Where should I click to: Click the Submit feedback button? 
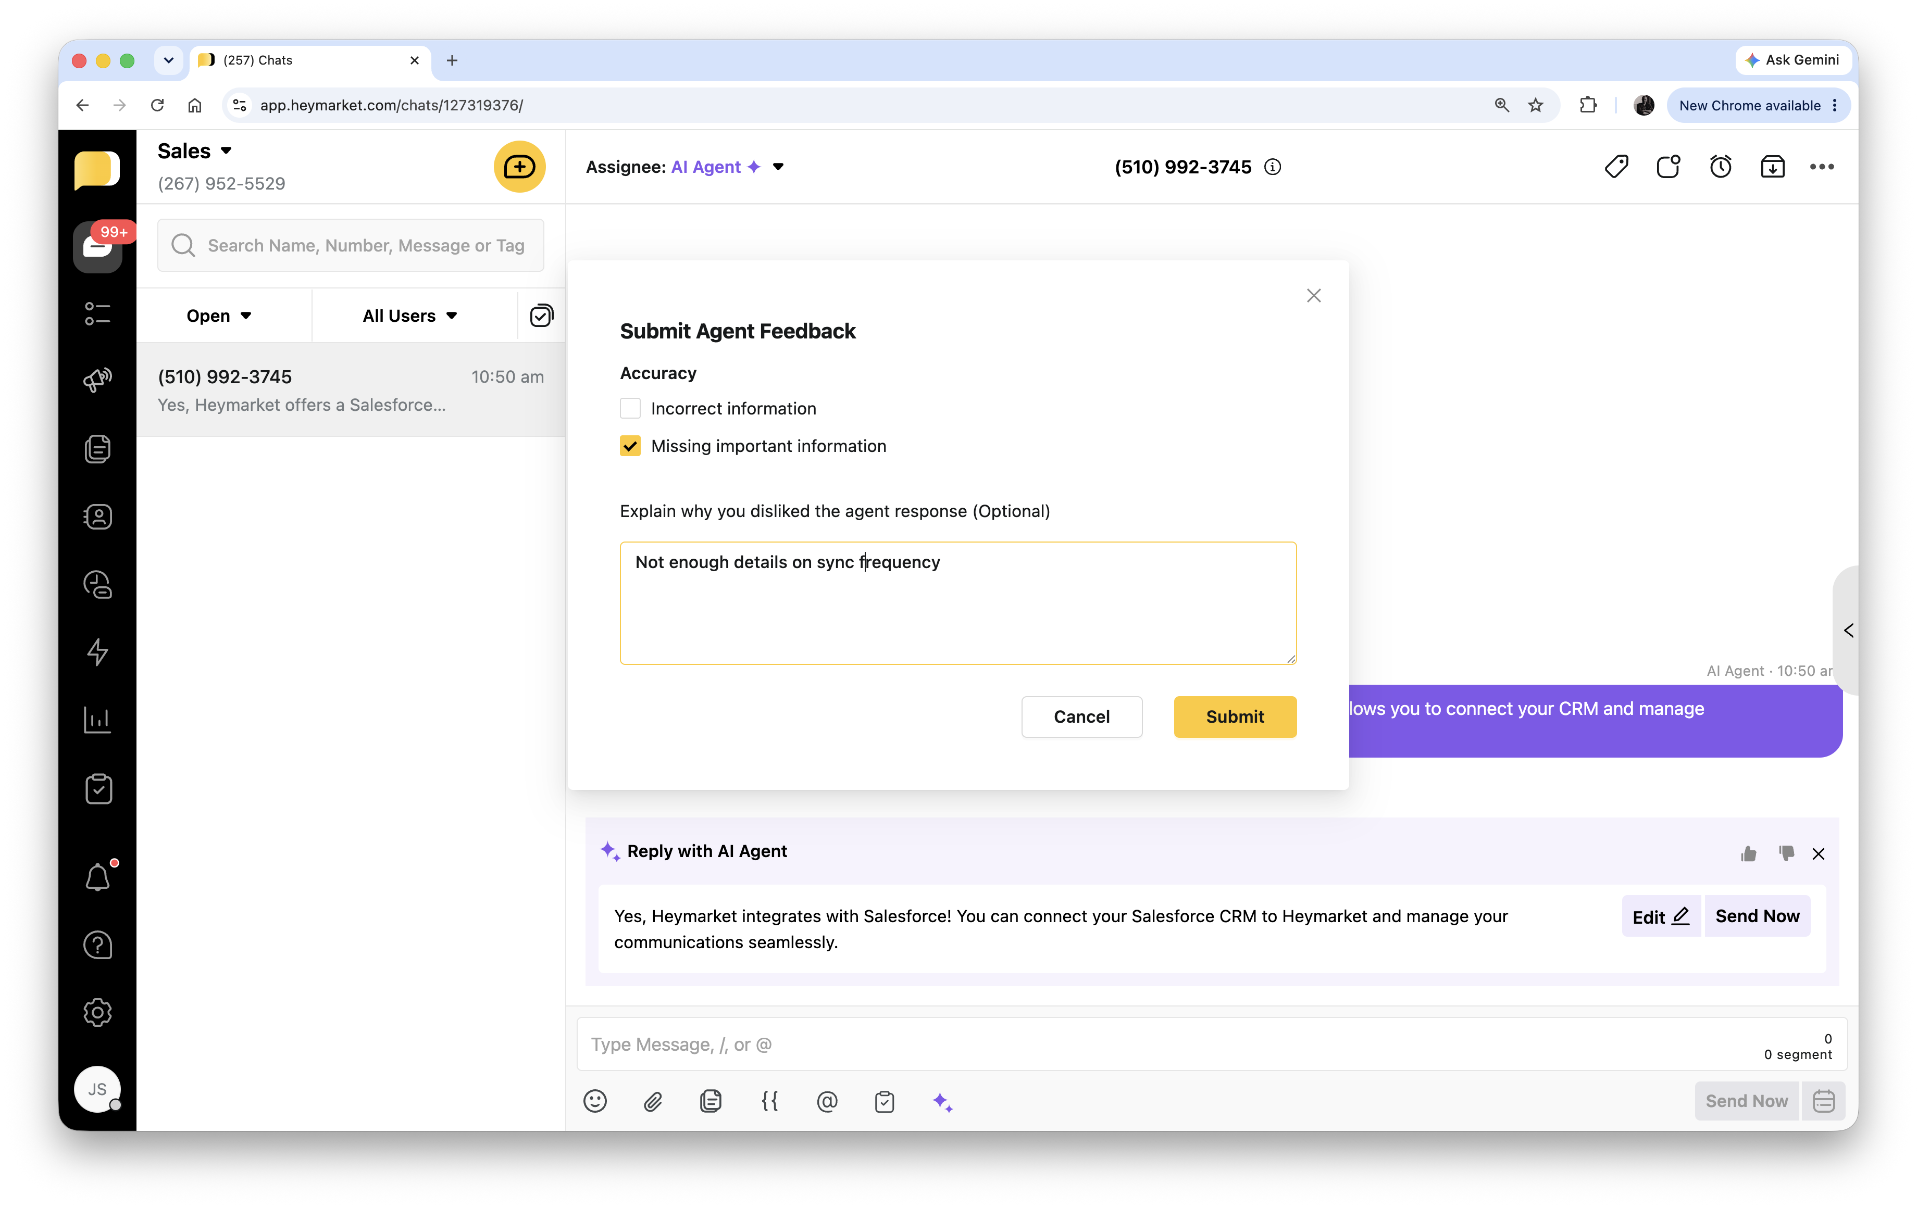coord(1234,716)
